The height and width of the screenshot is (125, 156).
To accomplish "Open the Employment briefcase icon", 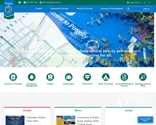I will click(x=69, y=77).
